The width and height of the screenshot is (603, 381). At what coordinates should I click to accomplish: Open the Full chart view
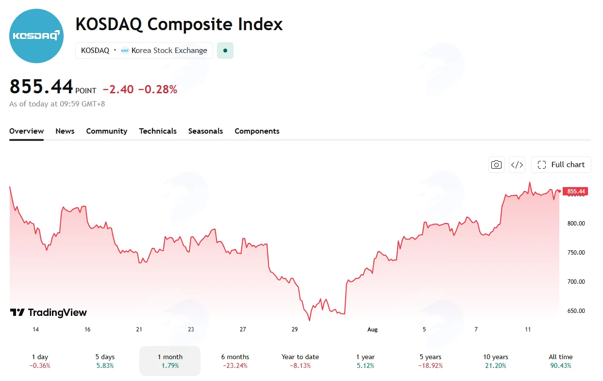[561, 165]
